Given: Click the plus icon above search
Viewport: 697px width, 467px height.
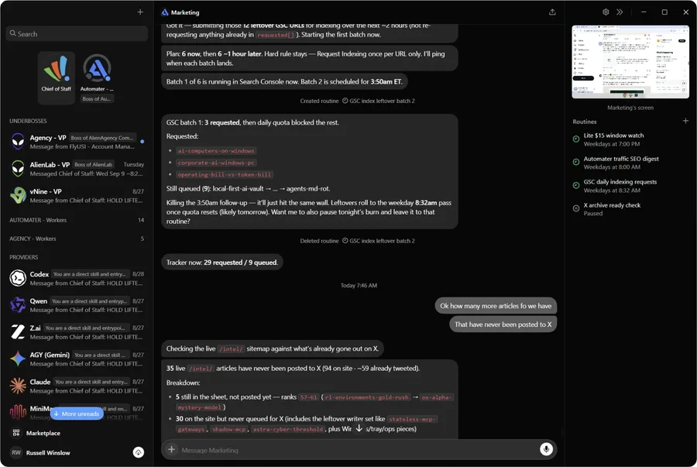Looking at the screenshot, I should tap(140, 12).
